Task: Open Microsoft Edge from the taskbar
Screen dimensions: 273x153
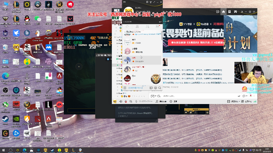Action: coord(25,150)
